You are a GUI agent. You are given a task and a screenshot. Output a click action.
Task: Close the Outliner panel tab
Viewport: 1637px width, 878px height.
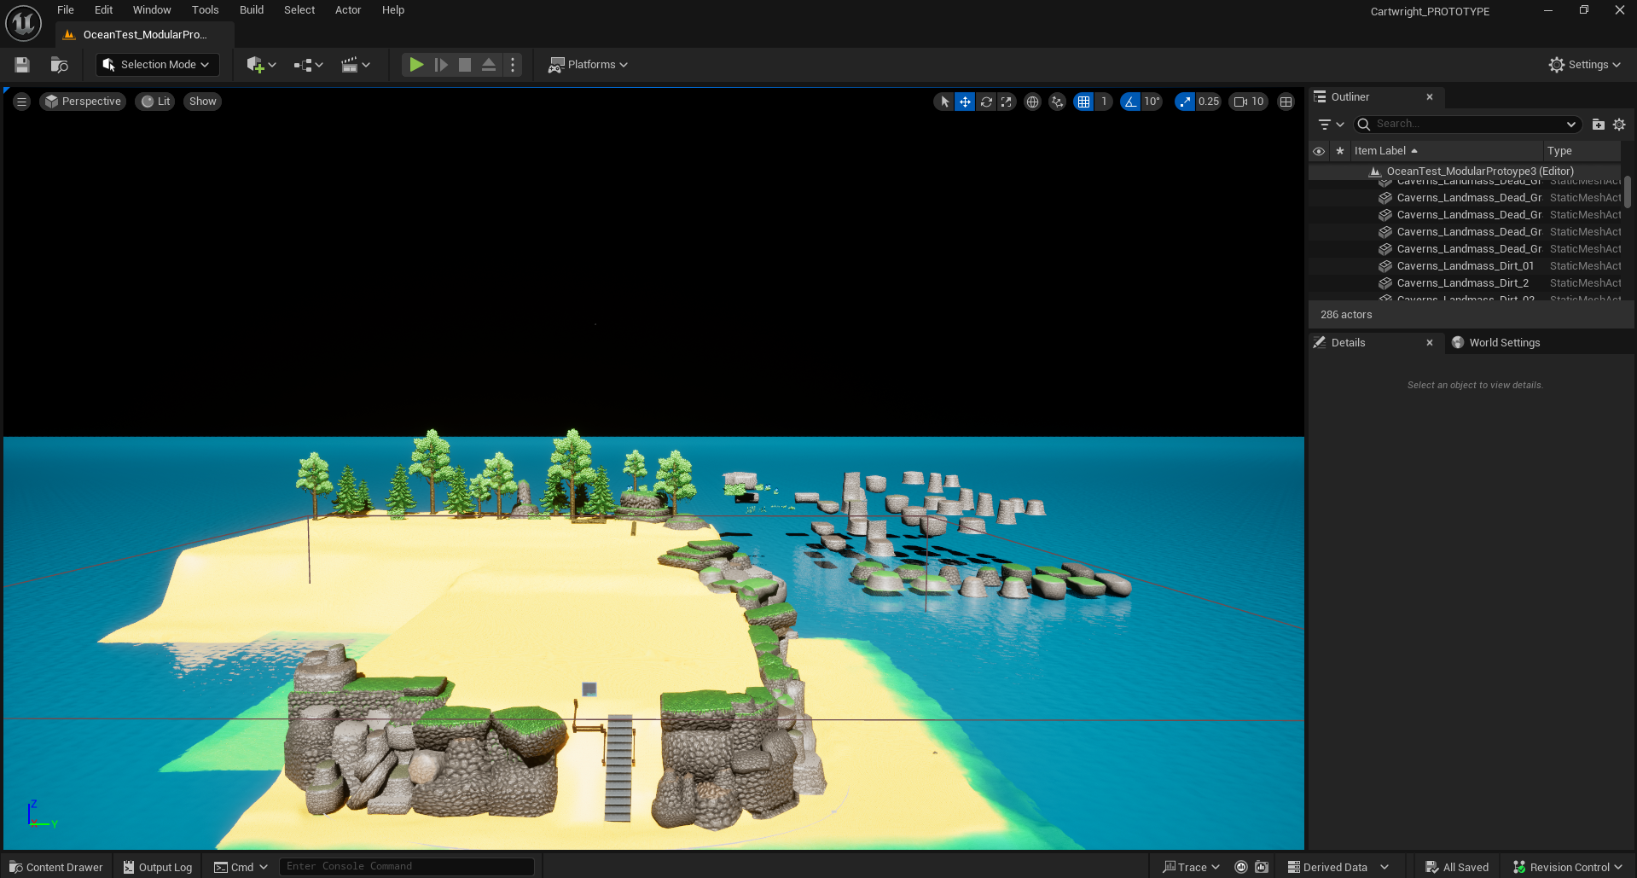click(x=1430, y=97)
